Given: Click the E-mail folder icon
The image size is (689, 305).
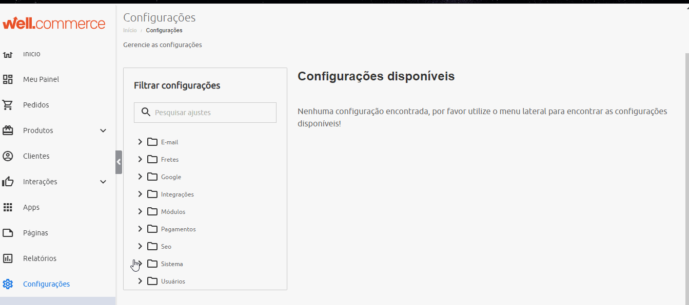Looking at the screenshot, I should [152, 142].
